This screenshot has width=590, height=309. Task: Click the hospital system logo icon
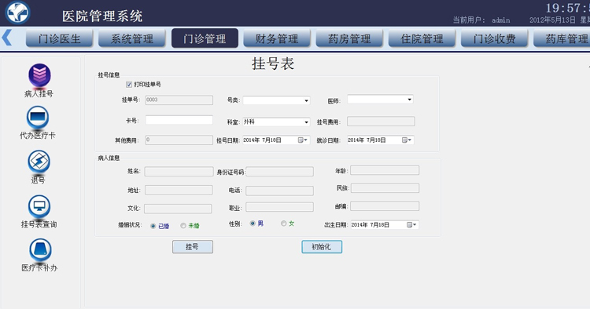[x=17, y=13]
